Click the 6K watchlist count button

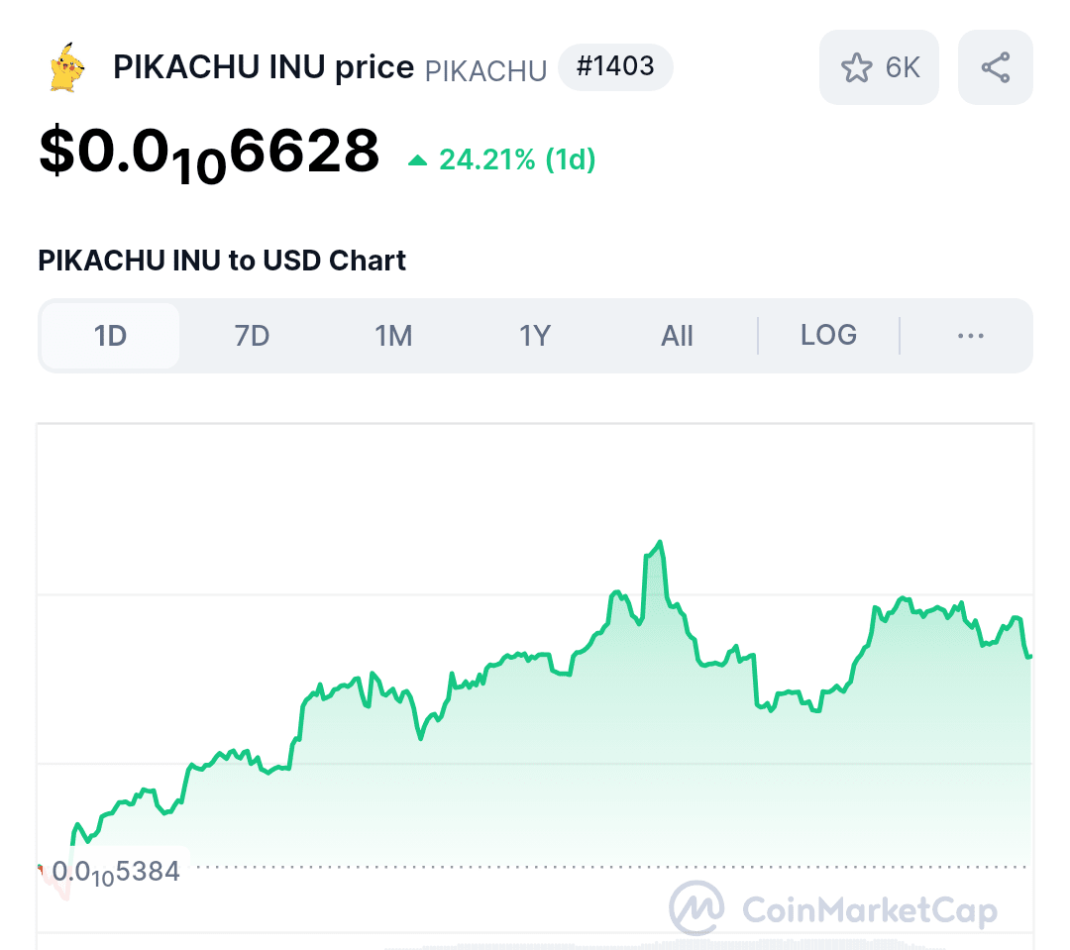pos(879,67)
